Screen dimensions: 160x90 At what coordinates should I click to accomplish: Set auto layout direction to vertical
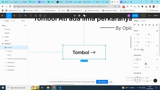click(x=134, y=59)
